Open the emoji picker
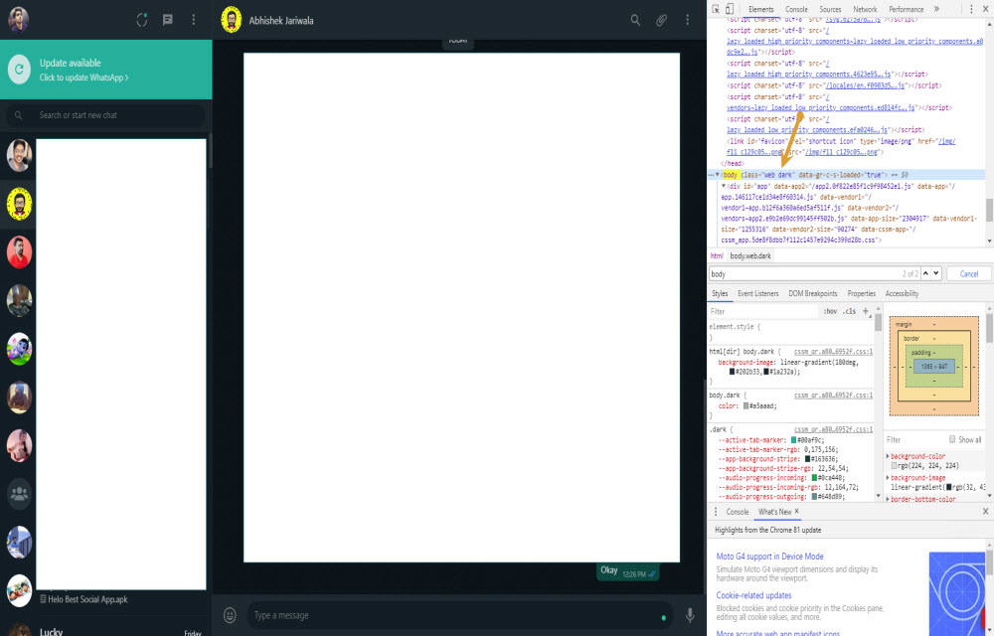Screen dimensions: 994x636 coord(231,615)
